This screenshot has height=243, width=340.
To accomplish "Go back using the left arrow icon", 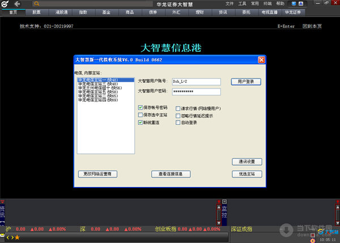I will coord(18,4).
